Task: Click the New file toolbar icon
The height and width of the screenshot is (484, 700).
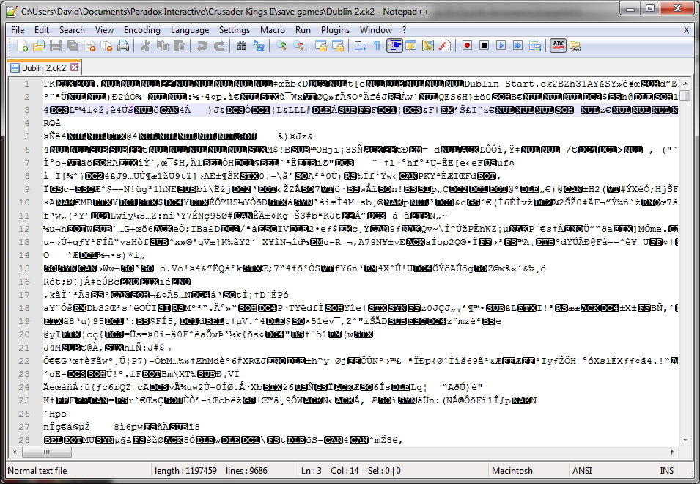Action: tap(23, 46)
